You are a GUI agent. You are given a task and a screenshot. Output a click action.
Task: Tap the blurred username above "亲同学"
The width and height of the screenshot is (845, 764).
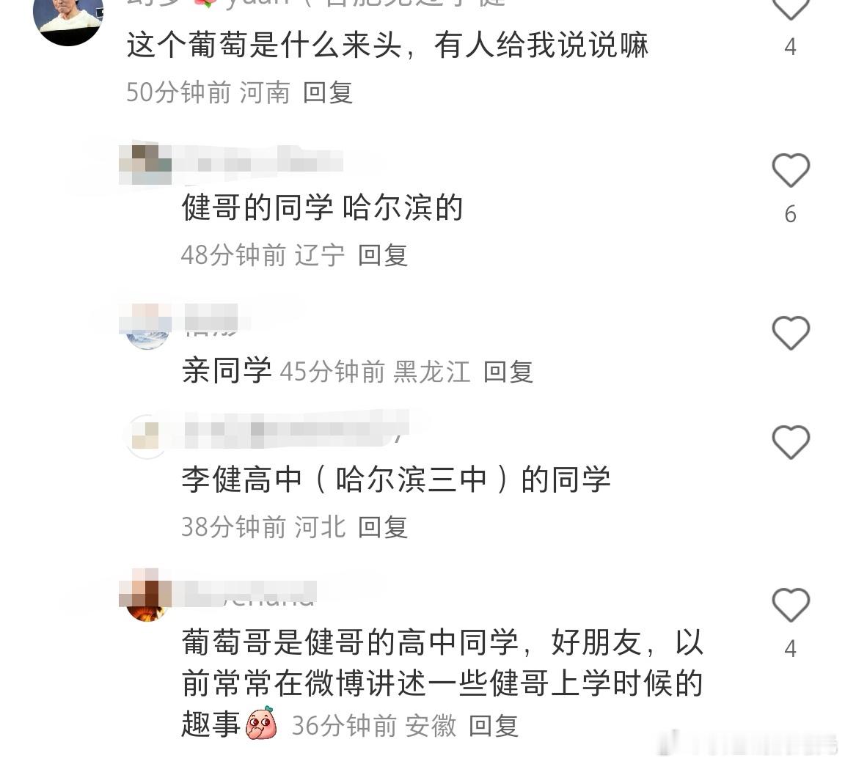(211, 318)
